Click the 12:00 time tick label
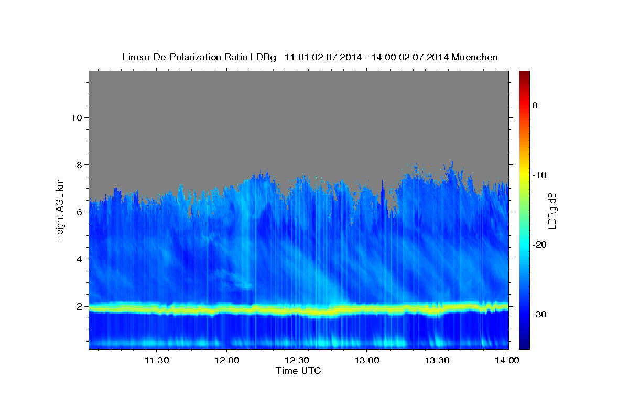The width and height of the screenshot is (629, 419). click(x=227, y=360)
